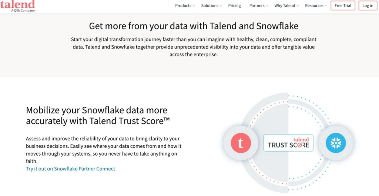
Task: Click the blue Snowflake logo circle
Action: [336, 143]
